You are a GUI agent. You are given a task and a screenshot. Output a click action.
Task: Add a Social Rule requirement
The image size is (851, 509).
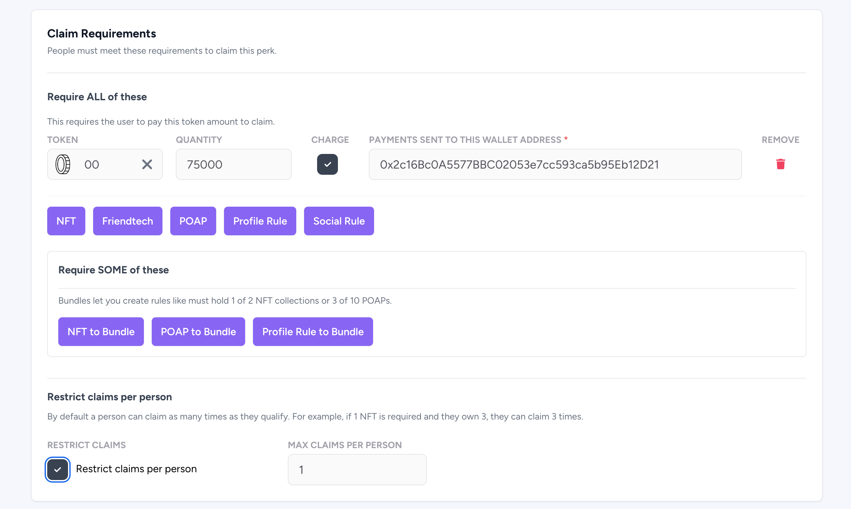(339, 221)
